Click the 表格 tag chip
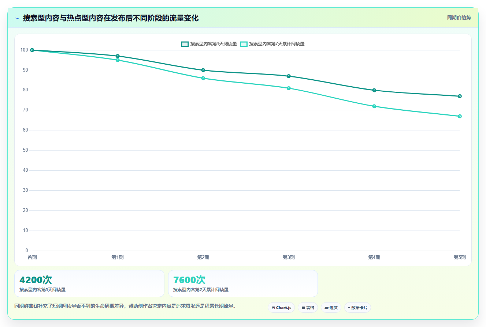This screenshot has height=327, width=486. click(308, 308)
